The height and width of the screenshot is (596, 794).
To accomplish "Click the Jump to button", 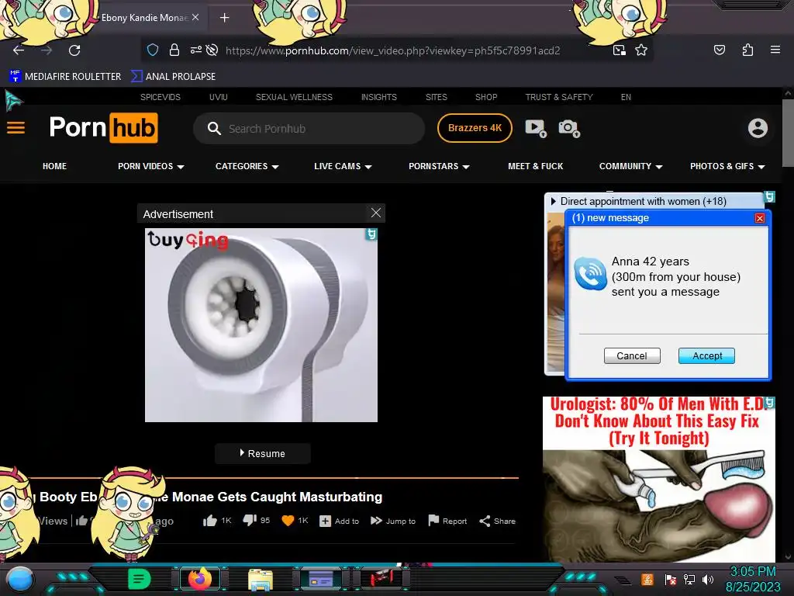I will pos(393,521).
